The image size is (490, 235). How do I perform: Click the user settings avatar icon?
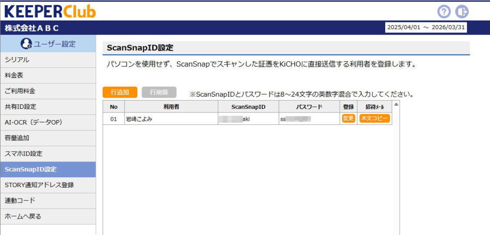pos(26,44)
